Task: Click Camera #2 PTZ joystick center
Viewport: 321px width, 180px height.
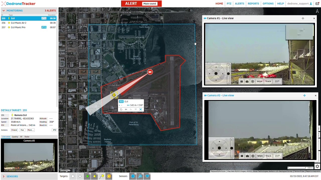Action: click(219, 148)
